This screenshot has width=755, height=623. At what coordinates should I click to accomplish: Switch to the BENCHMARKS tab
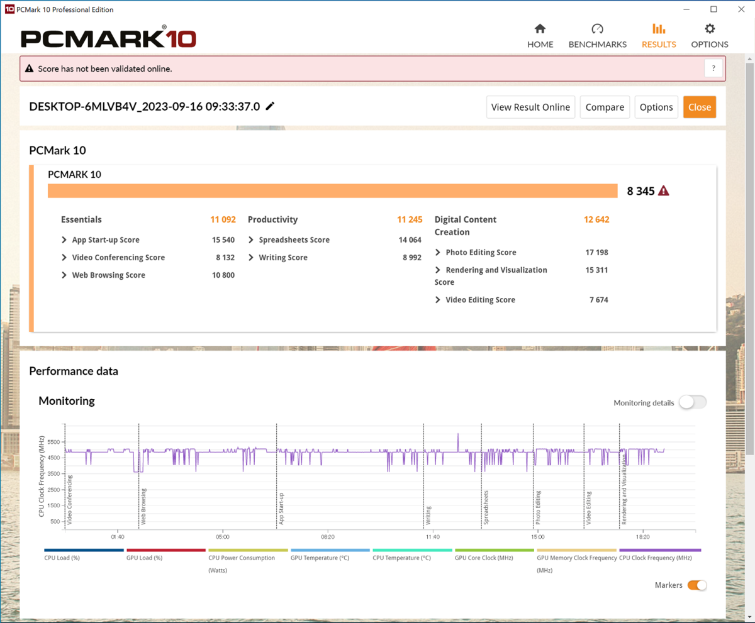pos(597,28)
